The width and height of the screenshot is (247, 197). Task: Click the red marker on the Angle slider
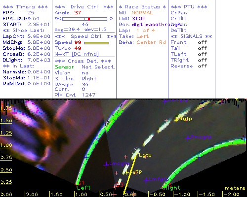coord(89,19)
